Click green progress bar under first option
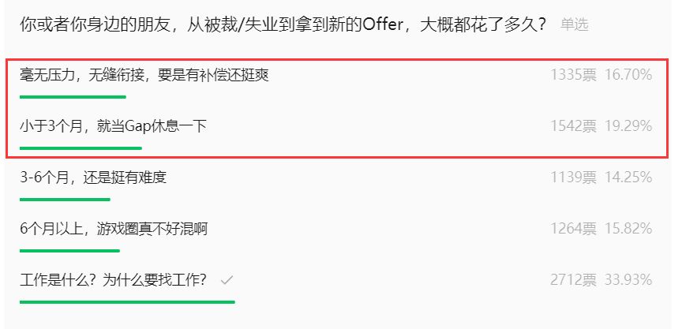 (73, 97)
